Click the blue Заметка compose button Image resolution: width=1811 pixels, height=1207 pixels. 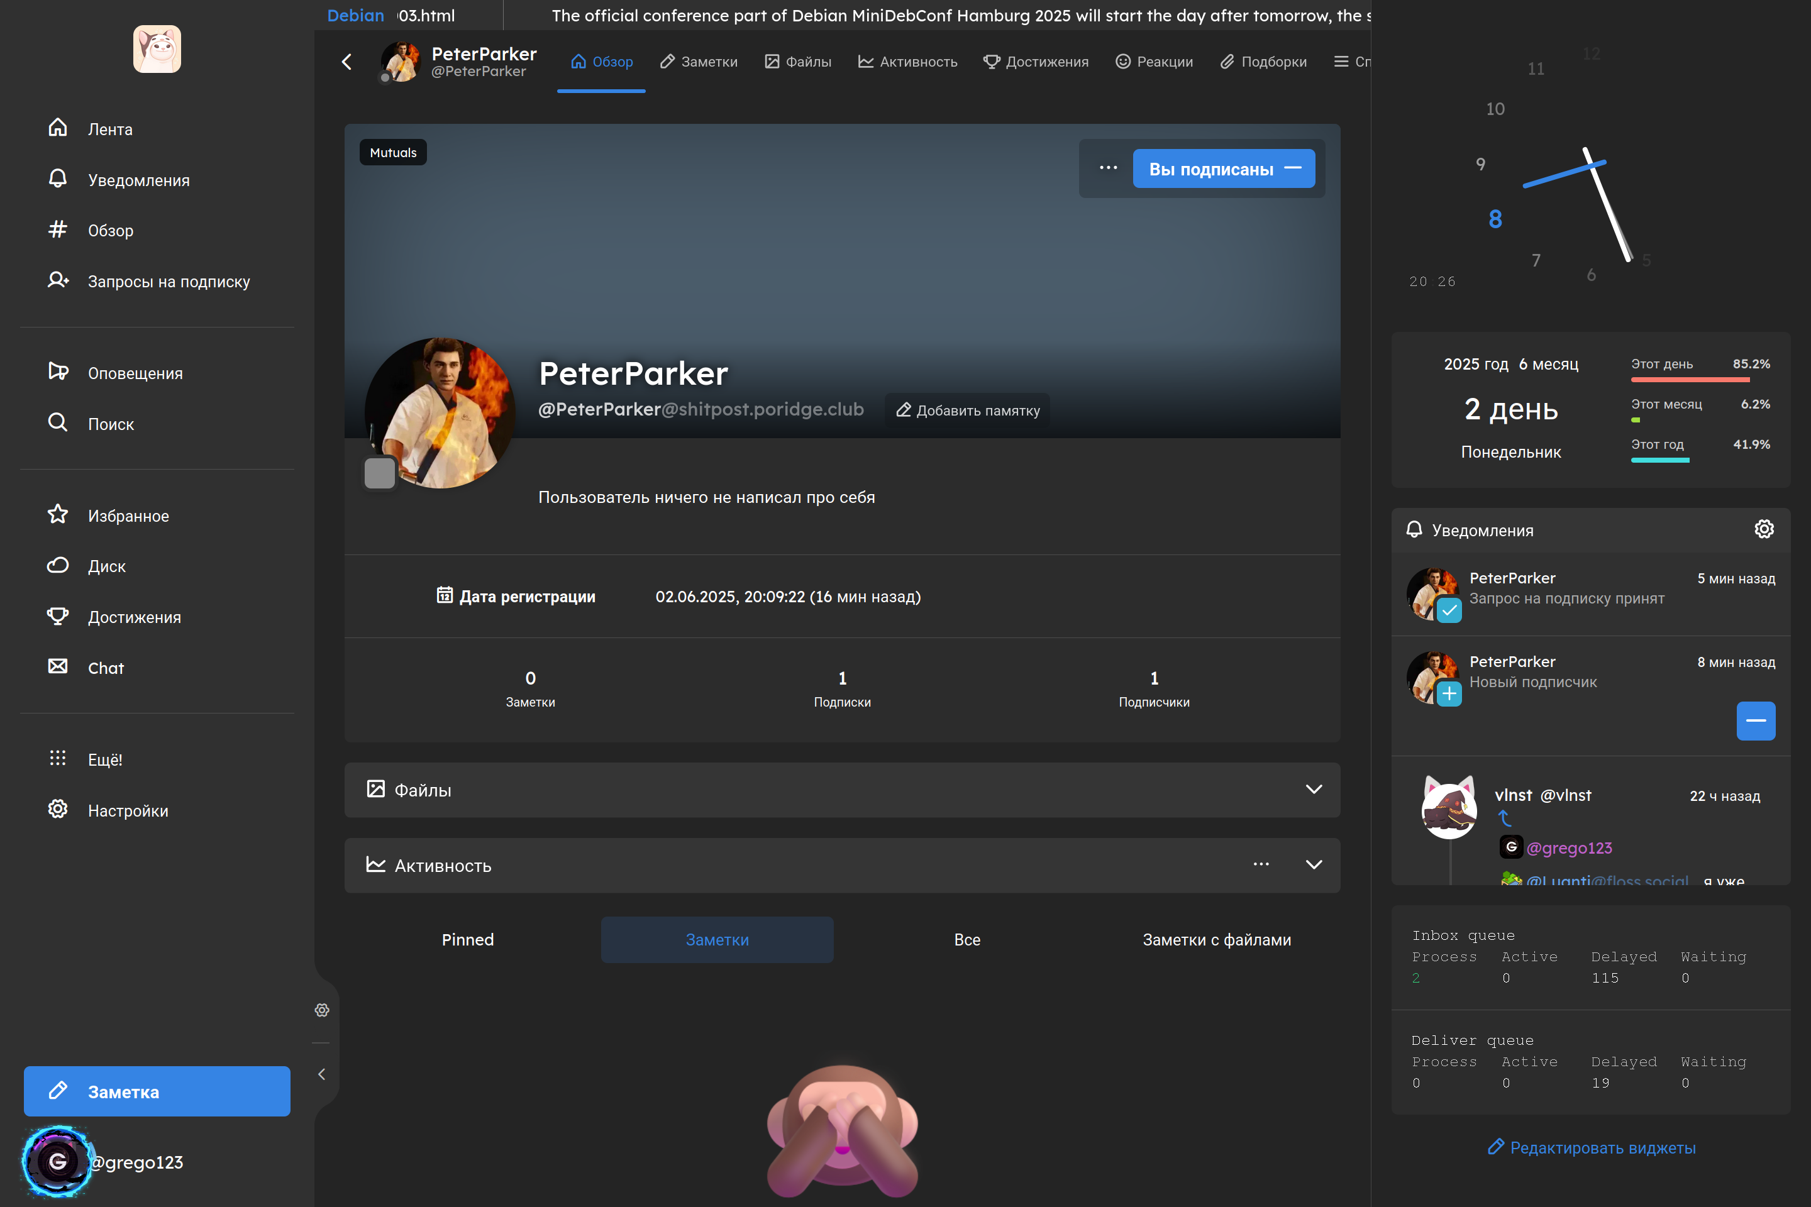click(157, 1091)
